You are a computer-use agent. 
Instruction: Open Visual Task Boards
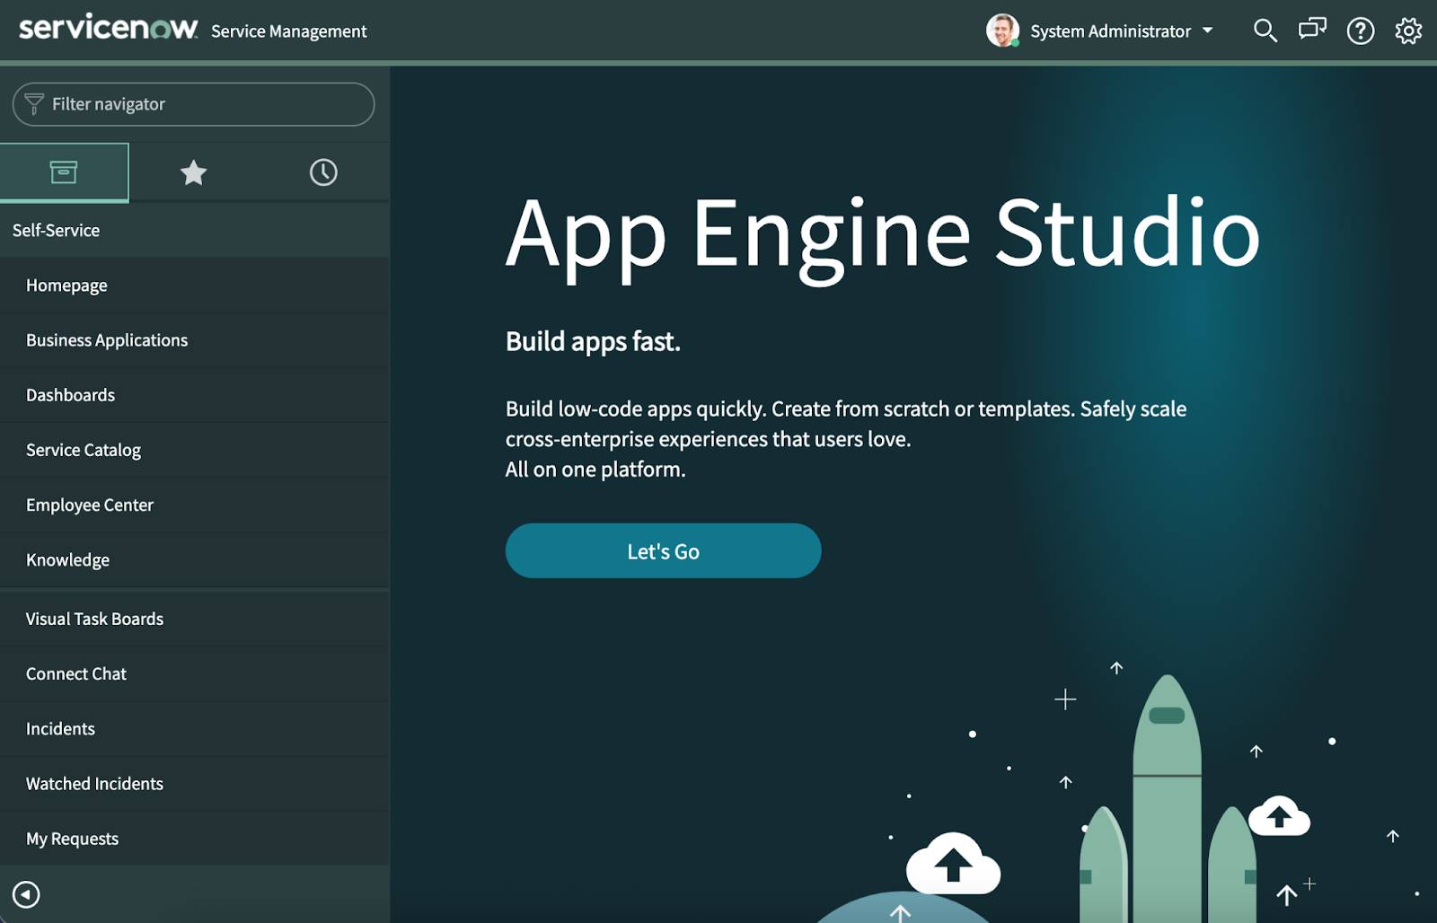194,619
